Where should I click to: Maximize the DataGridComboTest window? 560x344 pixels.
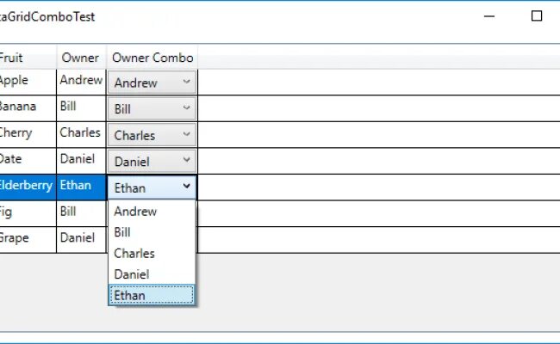[x=537, y=15]
